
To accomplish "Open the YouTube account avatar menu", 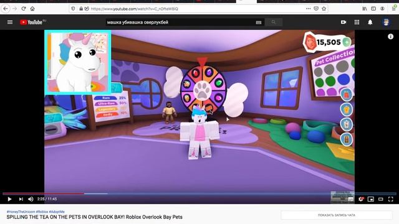I will [386, 22].
